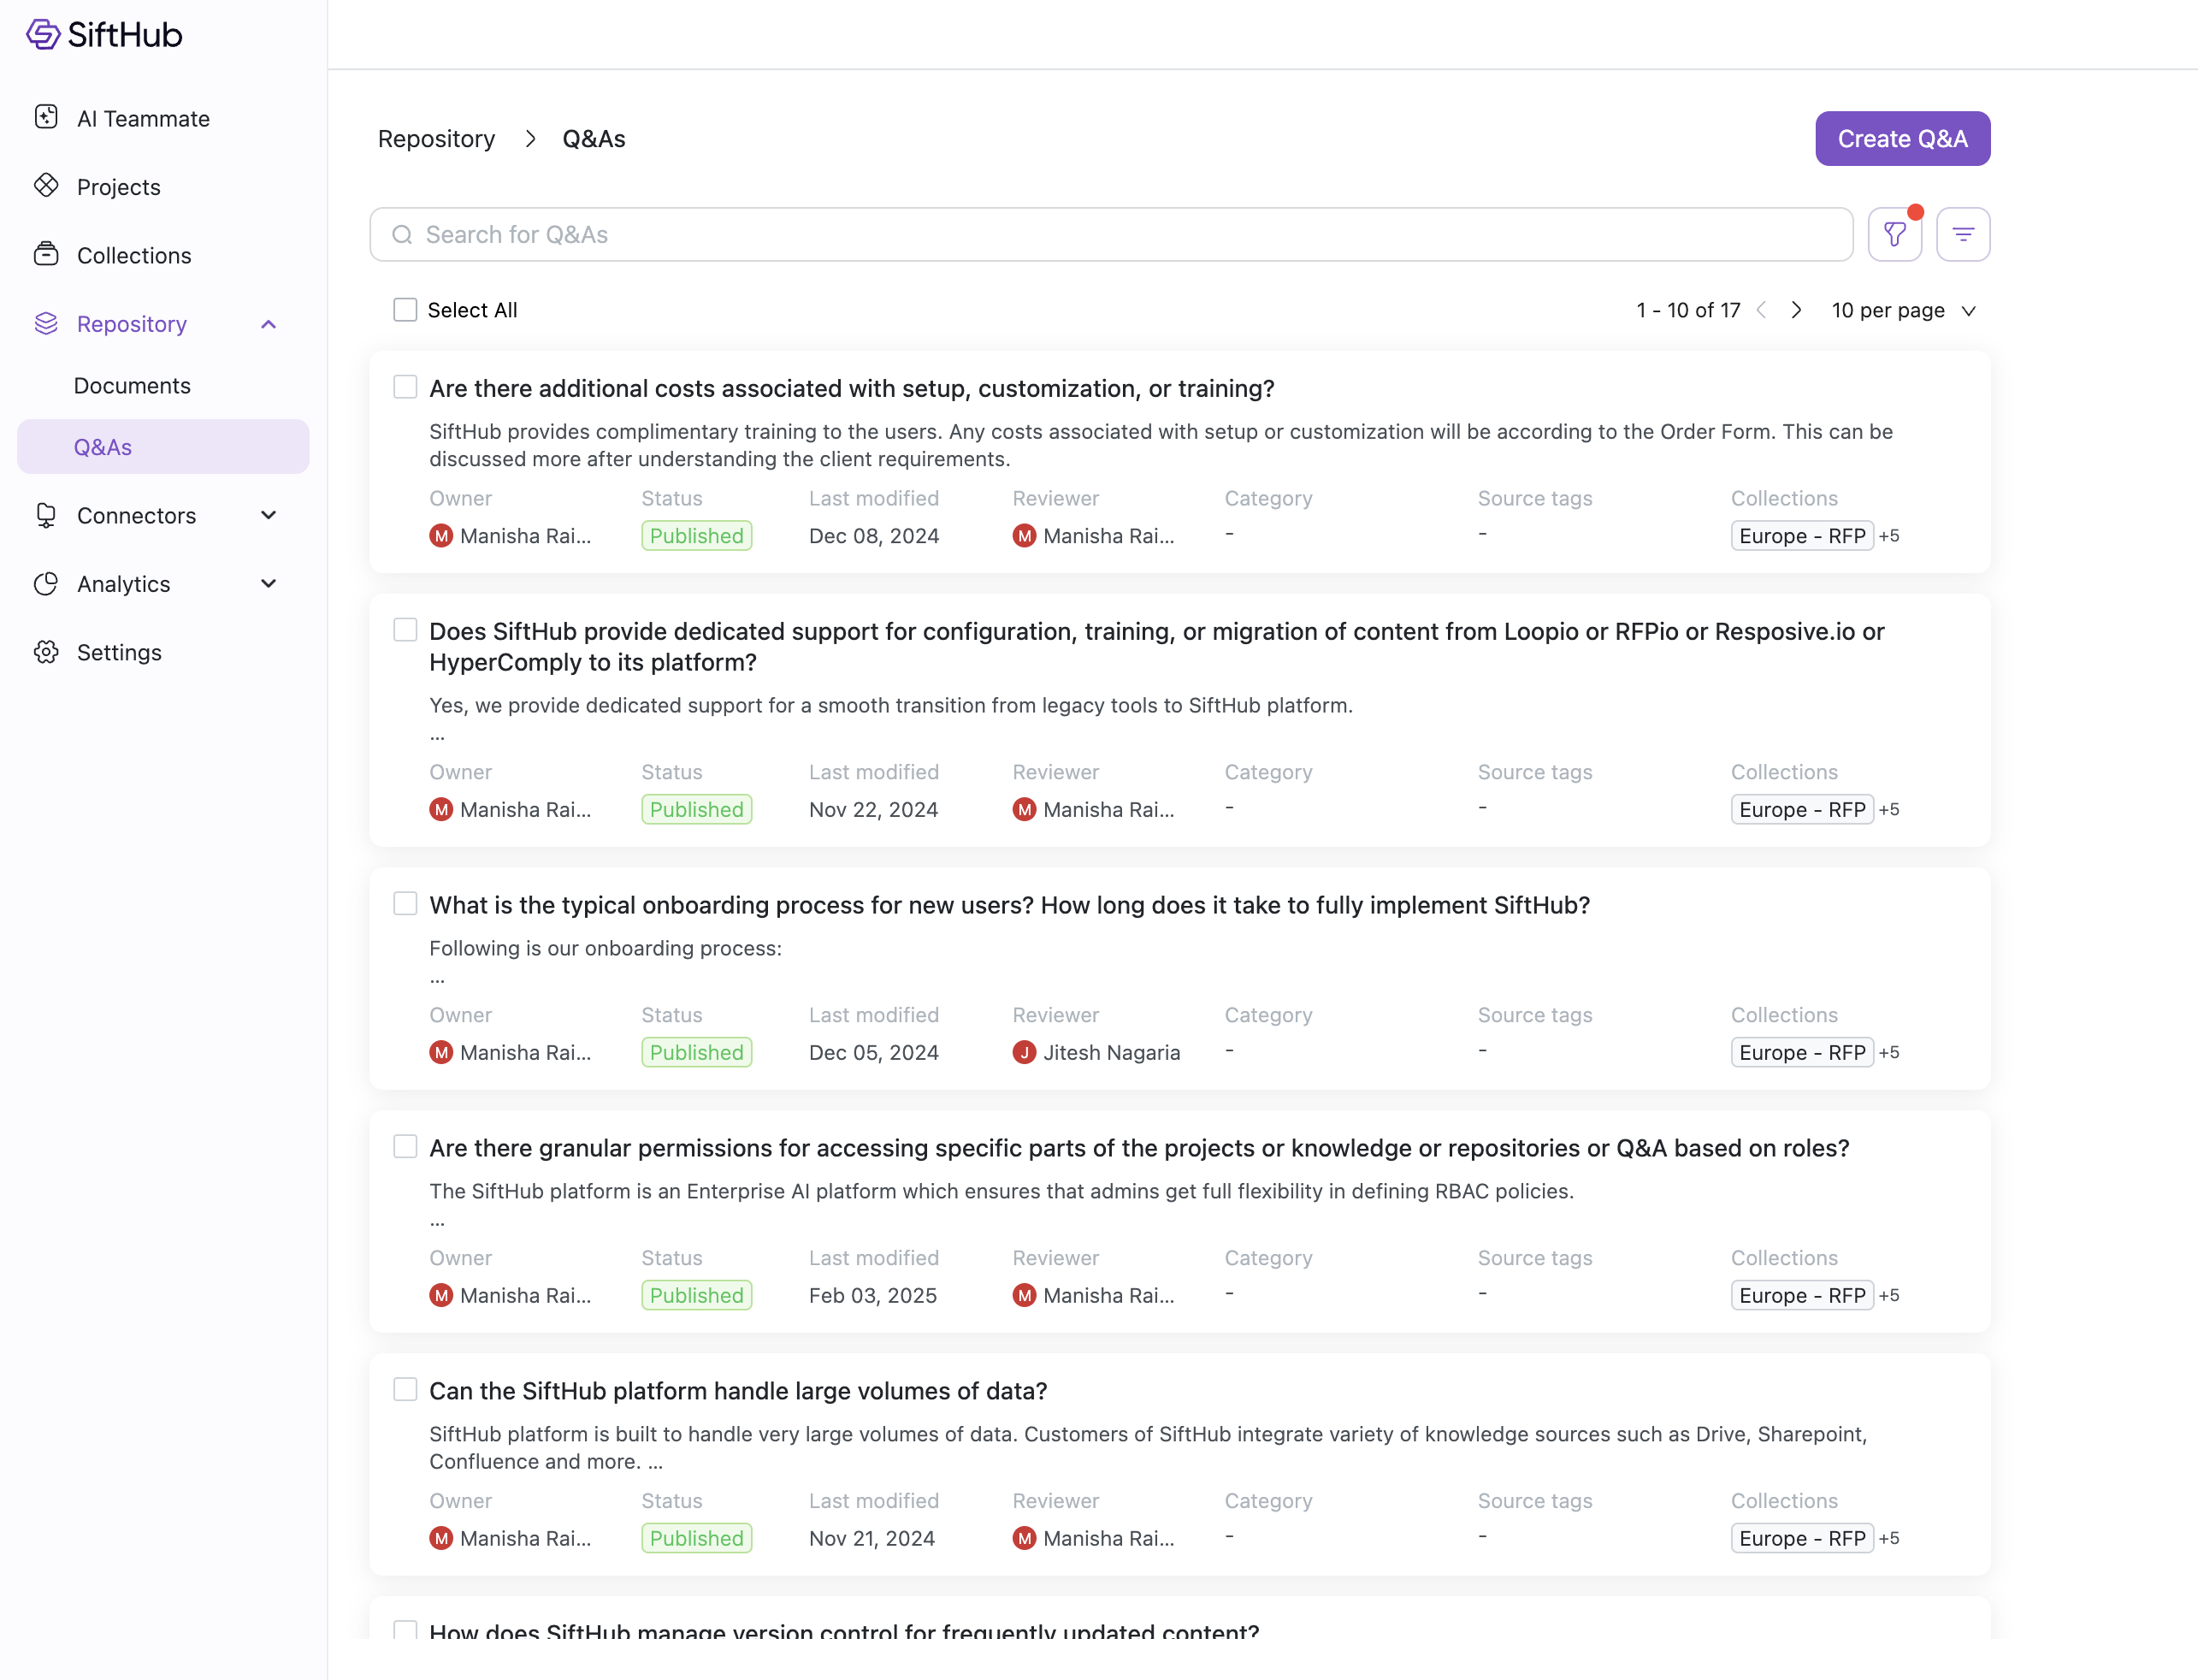
Task: Click the Collections box icon
Action: 46,254
